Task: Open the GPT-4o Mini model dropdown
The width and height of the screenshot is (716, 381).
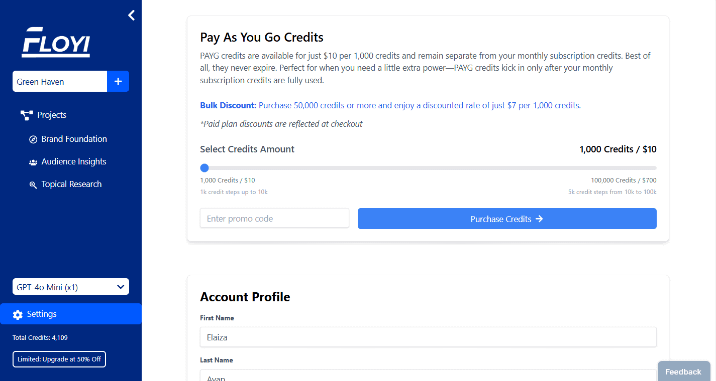Action: (x=71, y=287)
